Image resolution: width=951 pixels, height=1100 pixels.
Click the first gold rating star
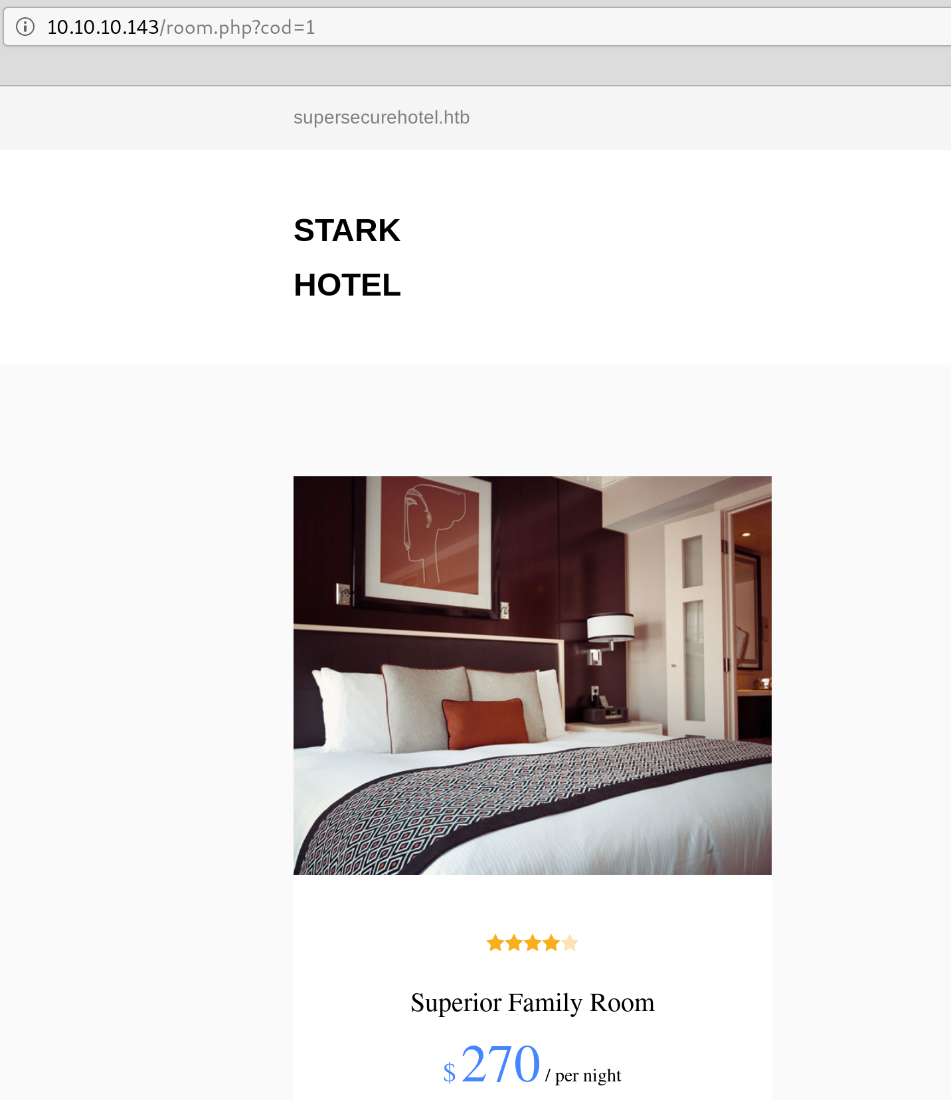click(x=495, y=943)
